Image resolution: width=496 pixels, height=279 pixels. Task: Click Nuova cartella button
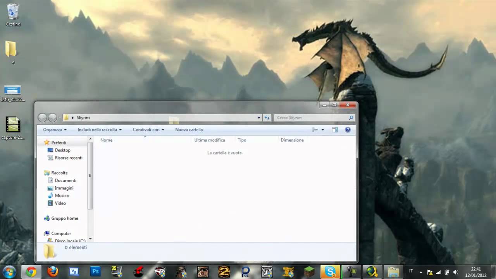[x=189, y=130]
